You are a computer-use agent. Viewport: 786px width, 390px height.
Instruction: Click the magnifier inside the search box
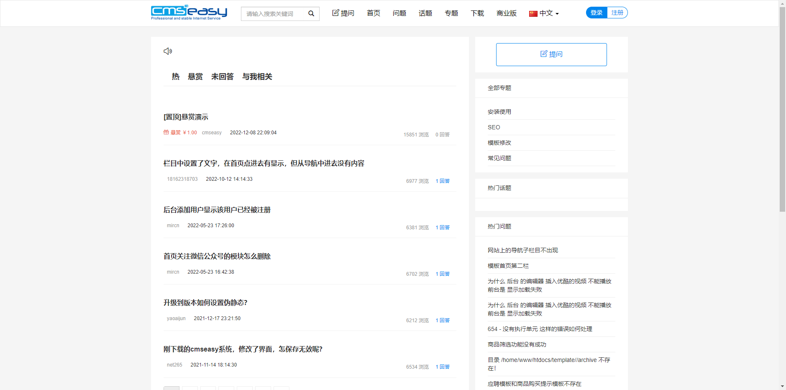pyautogui.click(x=311, y=13)
